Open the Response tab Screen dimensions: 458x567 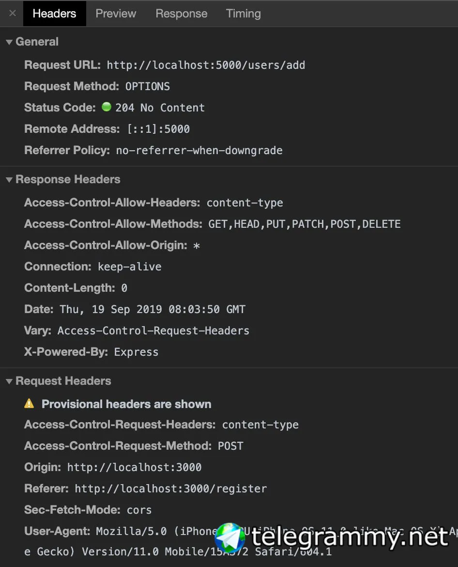182,14
